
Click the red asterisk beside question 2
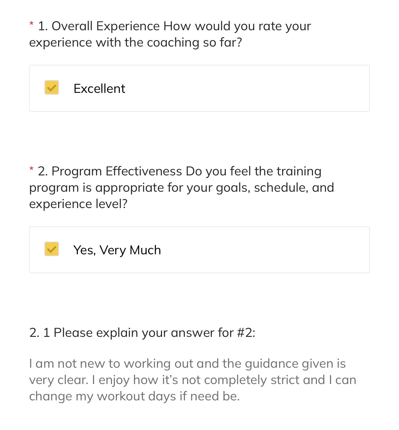[x=31, y=169]
